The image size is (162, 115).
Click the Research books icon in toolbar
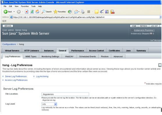click(107, 12)
